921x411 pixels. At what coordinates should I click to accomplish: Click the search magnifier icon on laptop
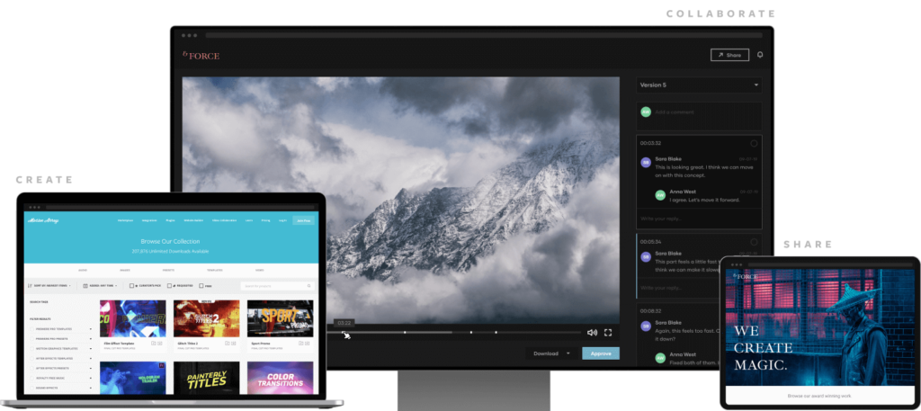309,286
